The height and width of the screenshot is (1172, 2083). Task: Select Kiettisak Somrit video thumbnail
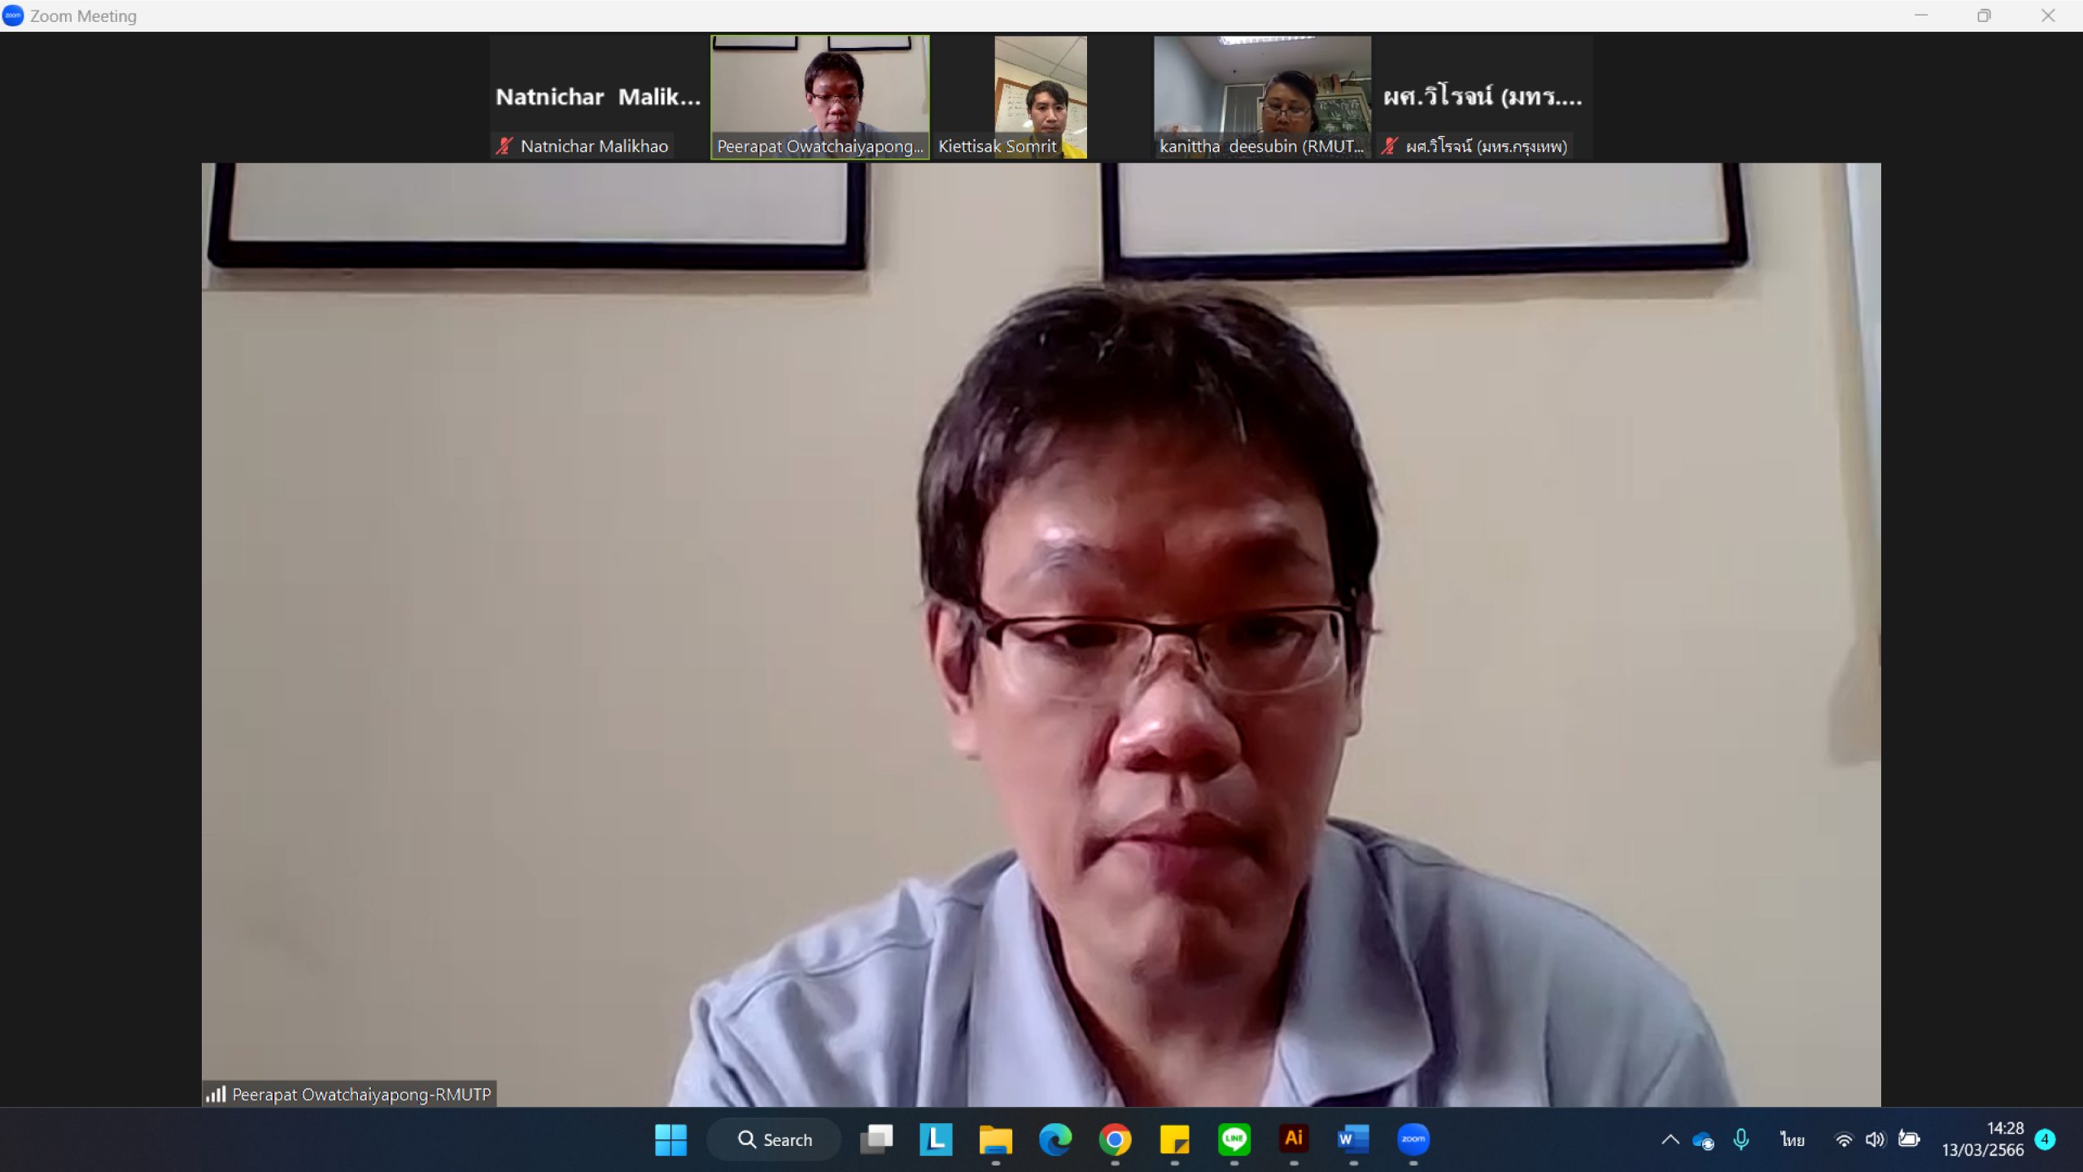1041,97
